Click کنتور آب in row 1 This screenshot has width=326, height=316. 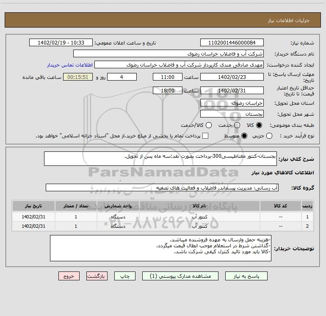point(199,217)
